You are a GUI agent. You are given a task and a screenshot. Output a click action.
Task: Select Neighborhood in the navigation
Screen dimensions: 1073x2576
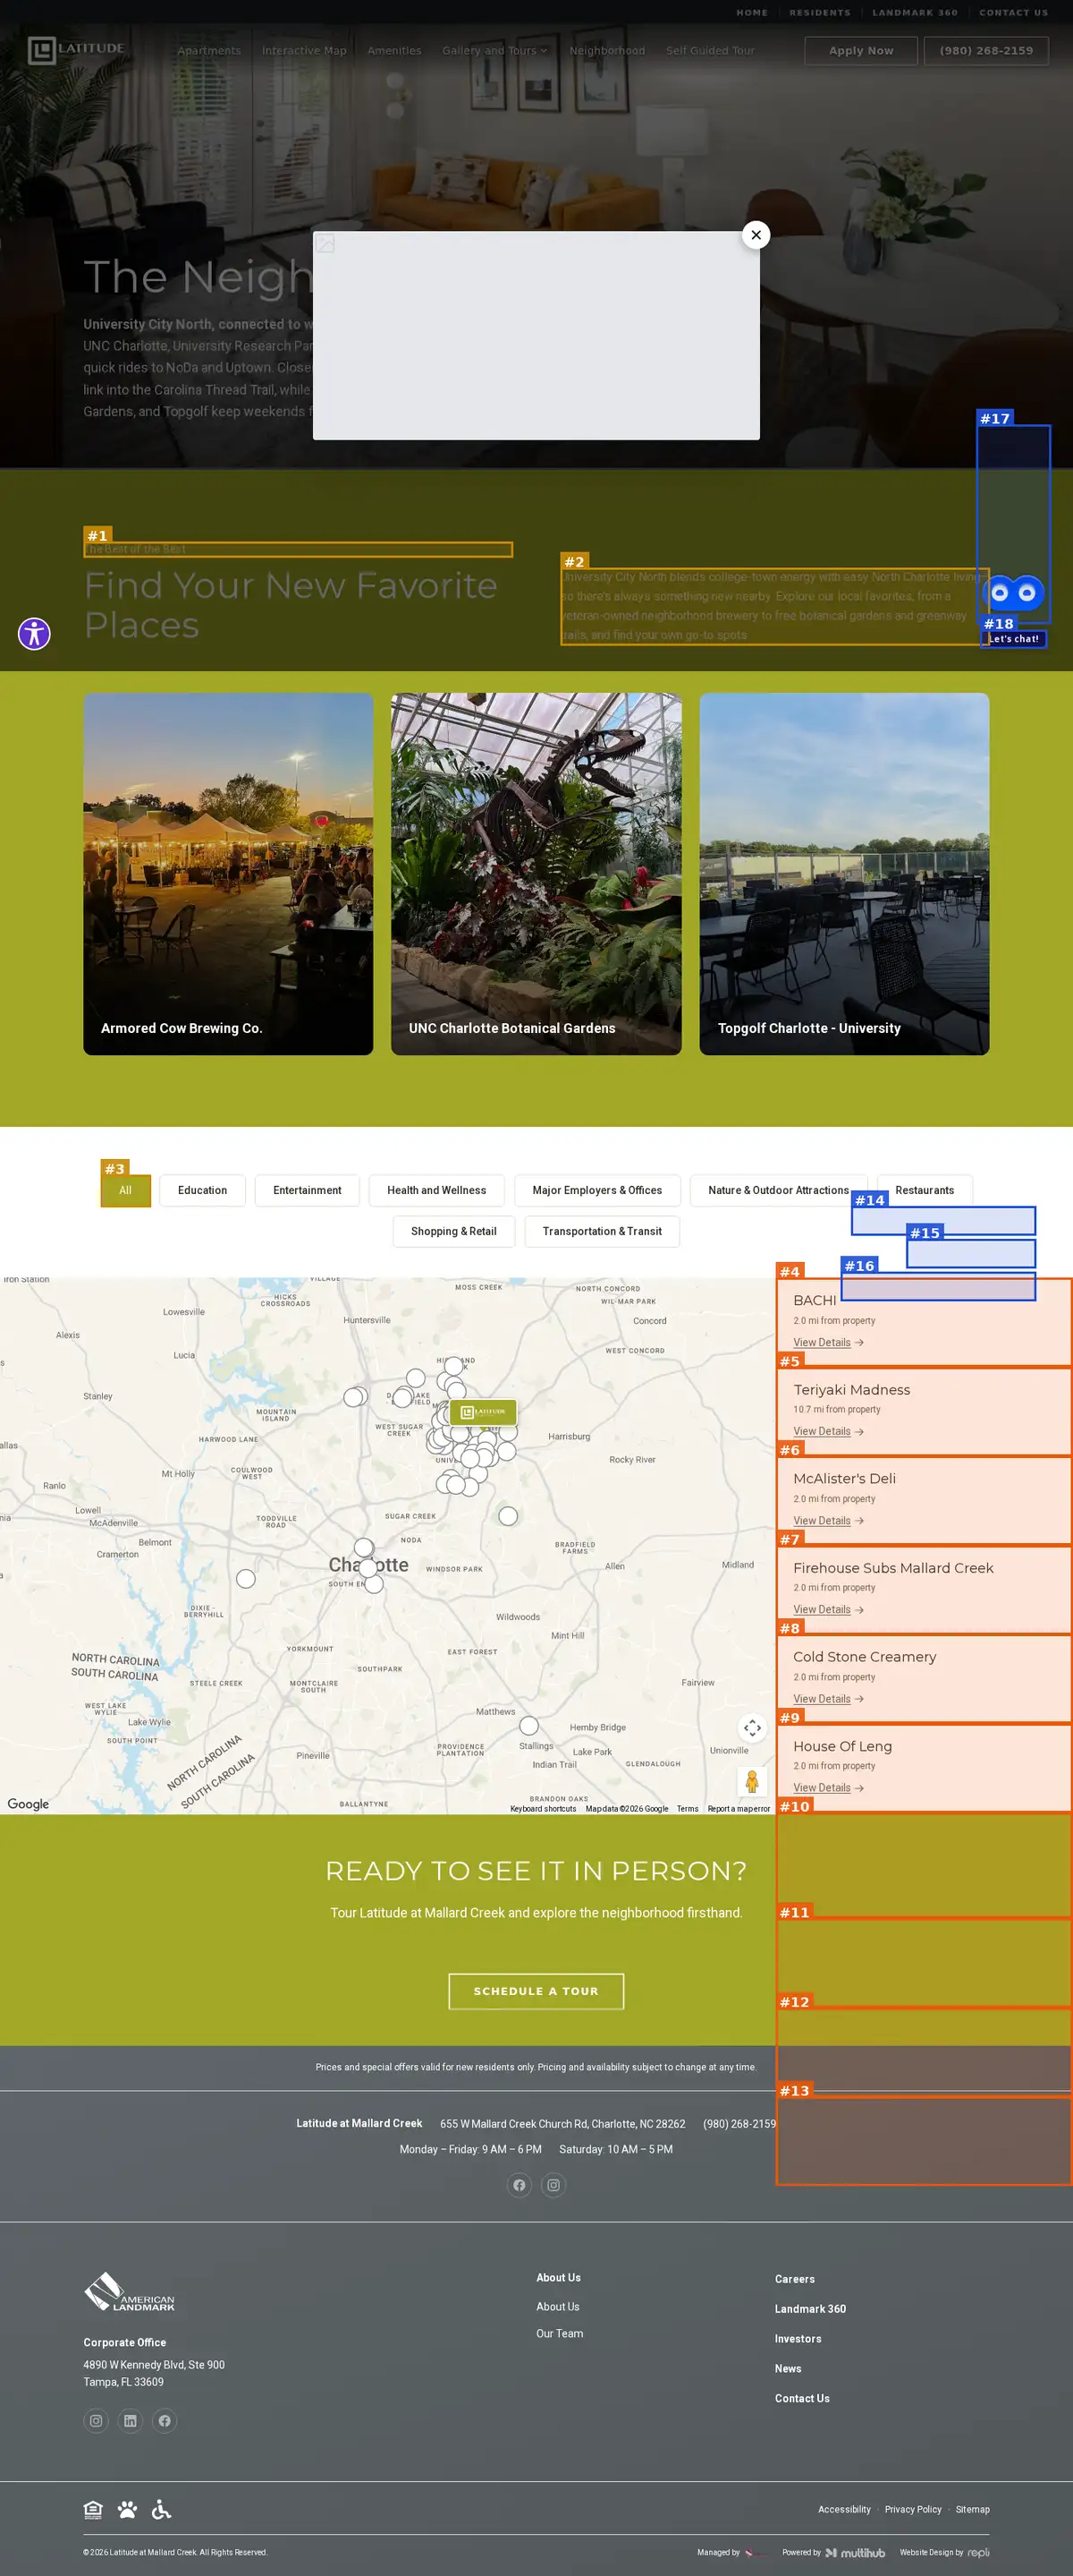(606, 51)
